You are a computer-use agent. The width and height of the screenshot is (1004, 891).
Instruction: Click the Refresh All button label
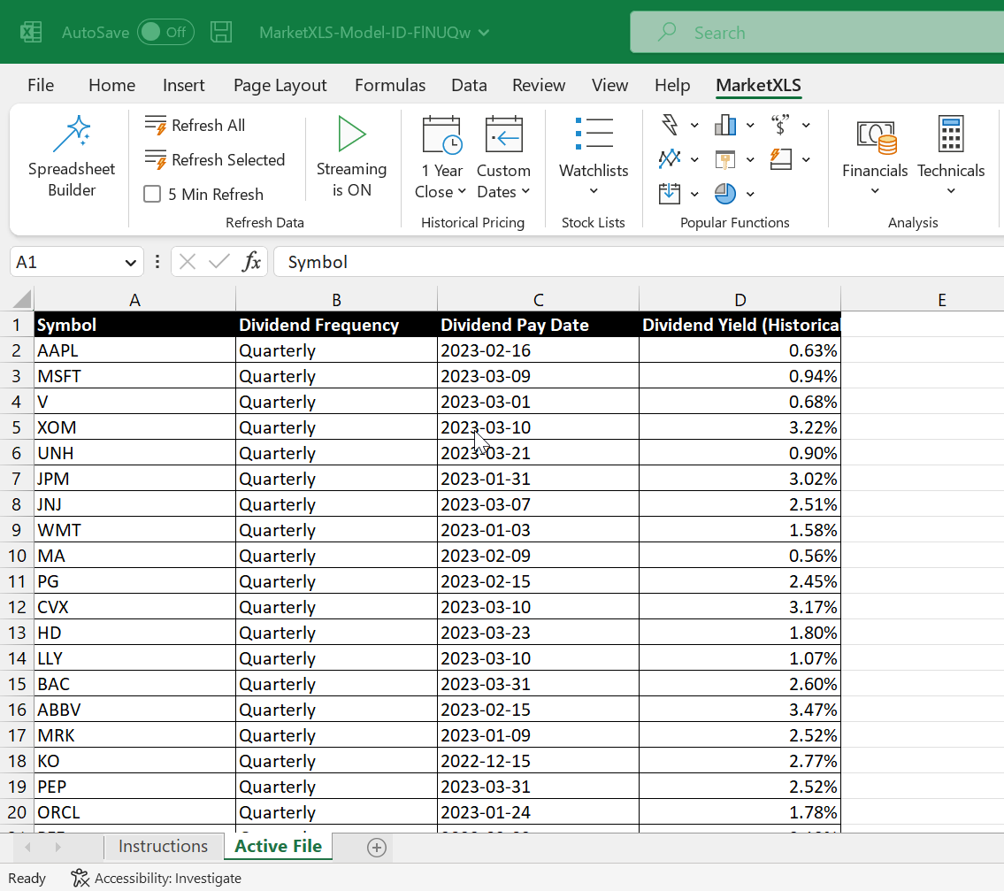(x=208, y=126)
